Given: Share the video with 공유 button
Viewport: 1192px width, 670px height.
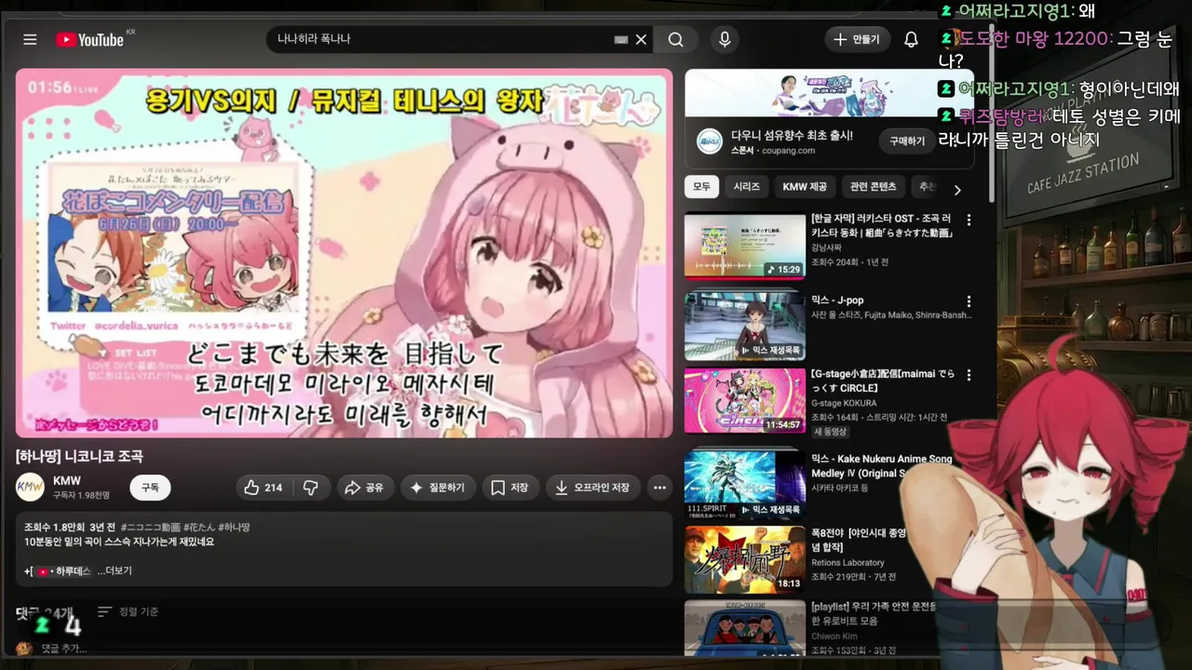Looking at the screenshot, I should click(x=364, y=488).
